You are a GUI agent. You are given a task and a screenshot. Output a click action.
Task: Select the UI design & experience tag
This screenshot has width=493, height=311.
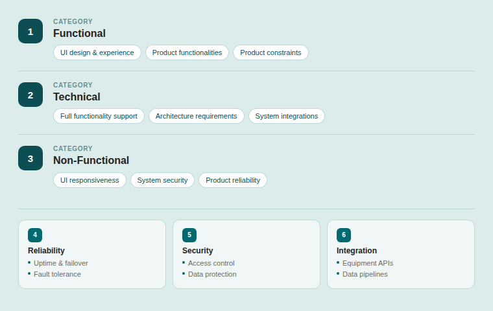(97, 52)
